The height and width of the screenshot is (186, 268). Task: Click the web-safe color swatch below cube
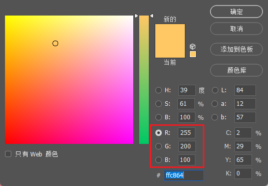pos(193,54)
